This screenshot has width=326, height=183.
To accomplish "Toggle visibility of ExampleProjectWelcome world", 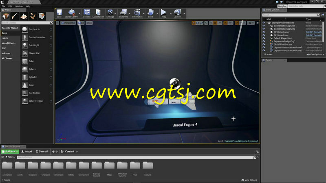I will click(264, 23).
